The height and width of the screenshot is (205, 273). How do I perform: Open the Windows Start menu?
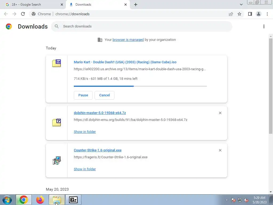7,200
